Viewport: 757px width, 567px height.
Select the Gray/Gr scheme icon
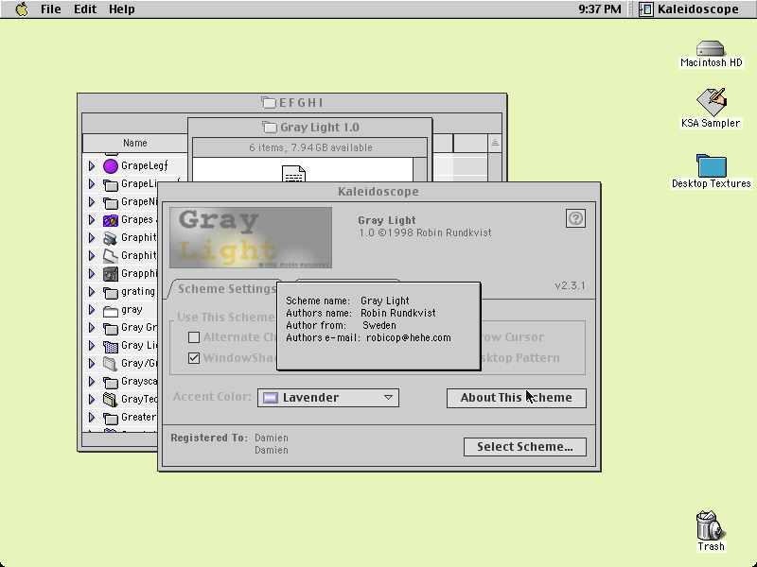pyautogui.click(x=111, y=364)
